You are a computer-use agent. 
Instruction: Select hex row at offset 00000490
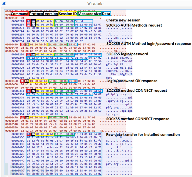coord(13,44)
